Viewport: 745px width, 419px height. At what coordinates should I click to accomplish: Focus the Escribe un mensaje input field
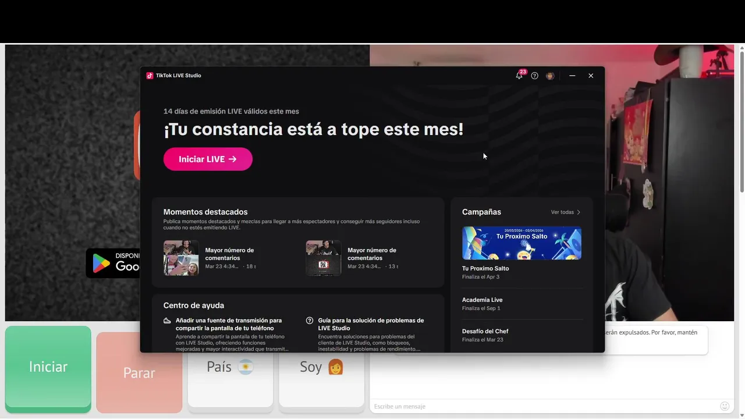pyautogui.click(x=544, y=406)
